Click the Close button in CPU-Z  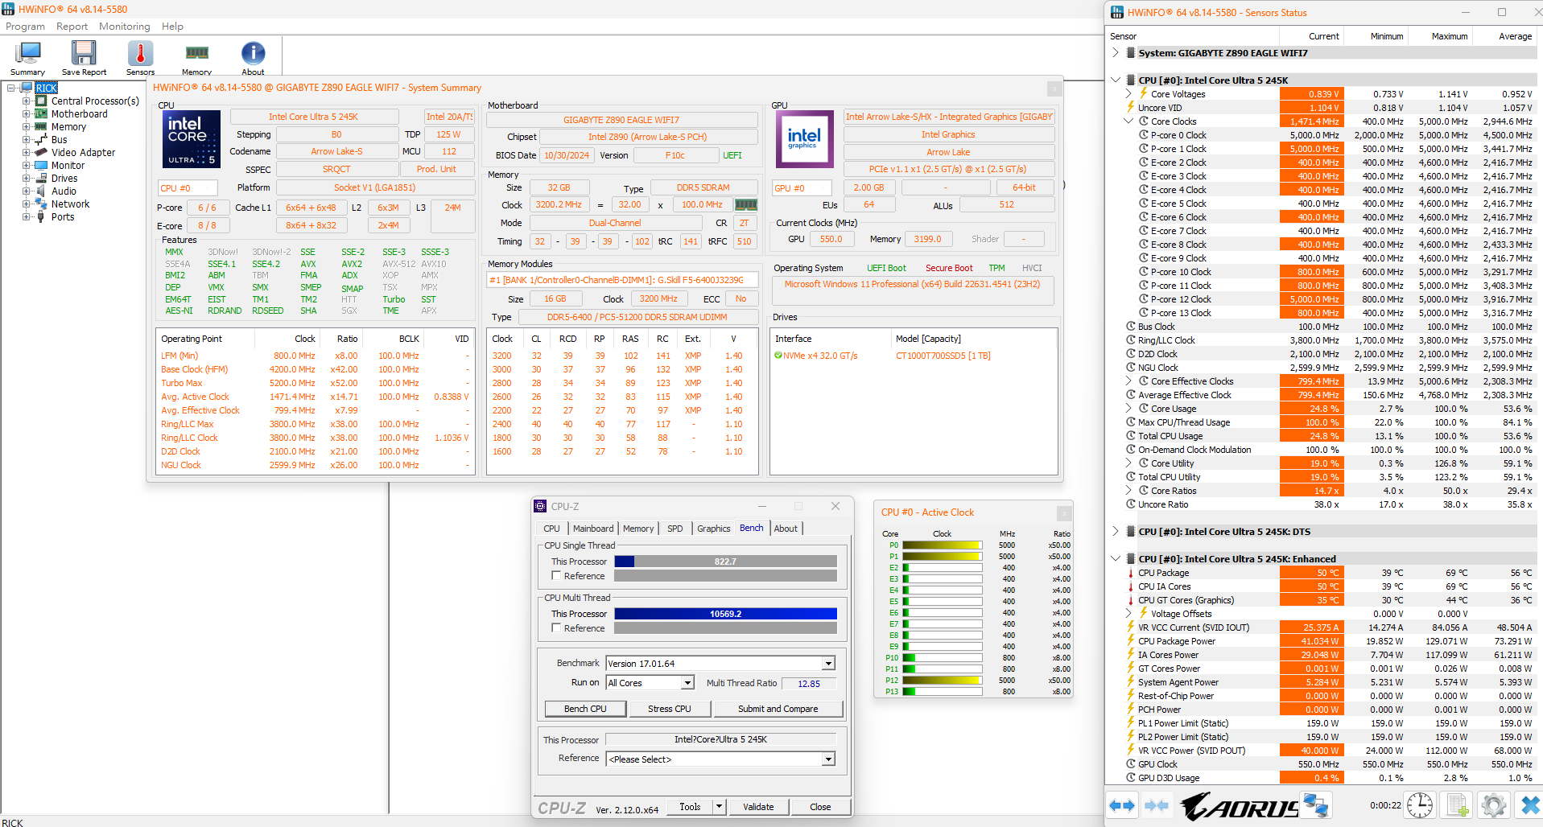pos(820,807)
